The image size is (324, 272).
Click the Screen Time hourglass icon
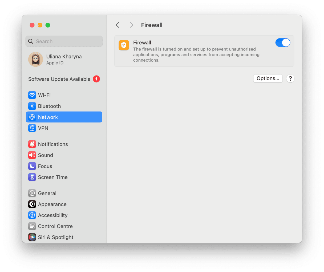pyautogui.click(x=32, y=177)
